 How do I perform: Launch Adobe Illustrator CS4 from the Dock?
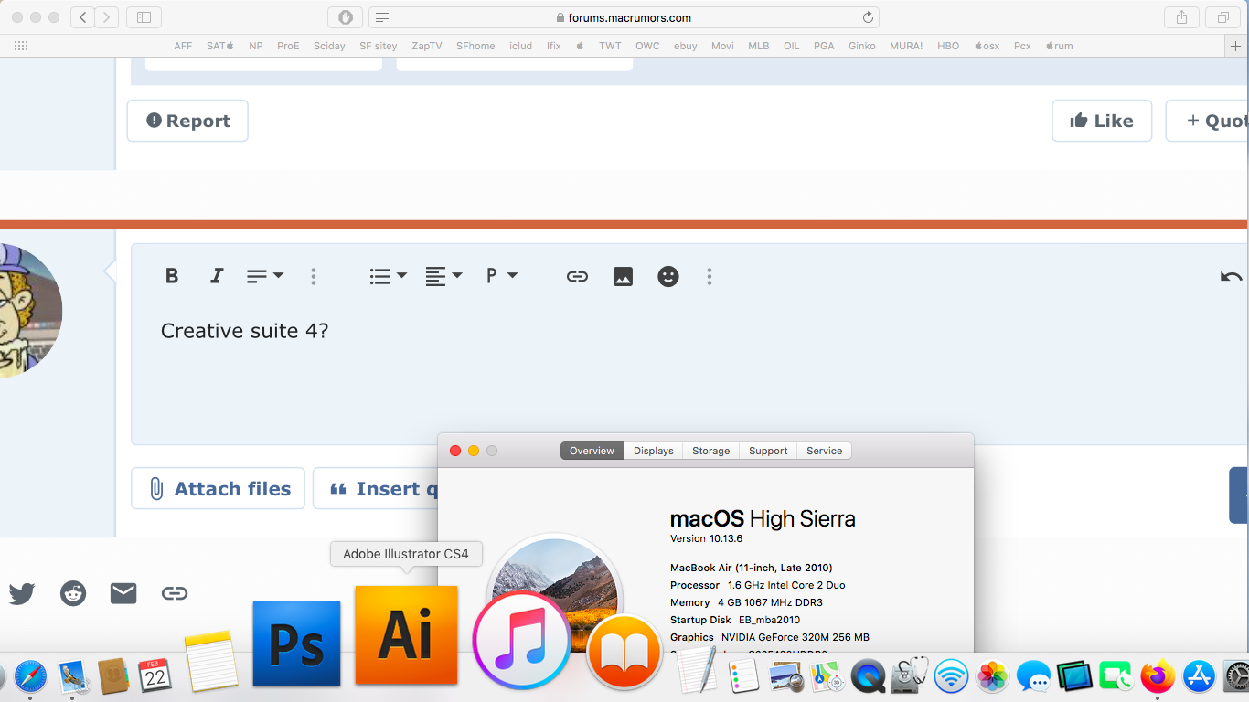point(406,634)
